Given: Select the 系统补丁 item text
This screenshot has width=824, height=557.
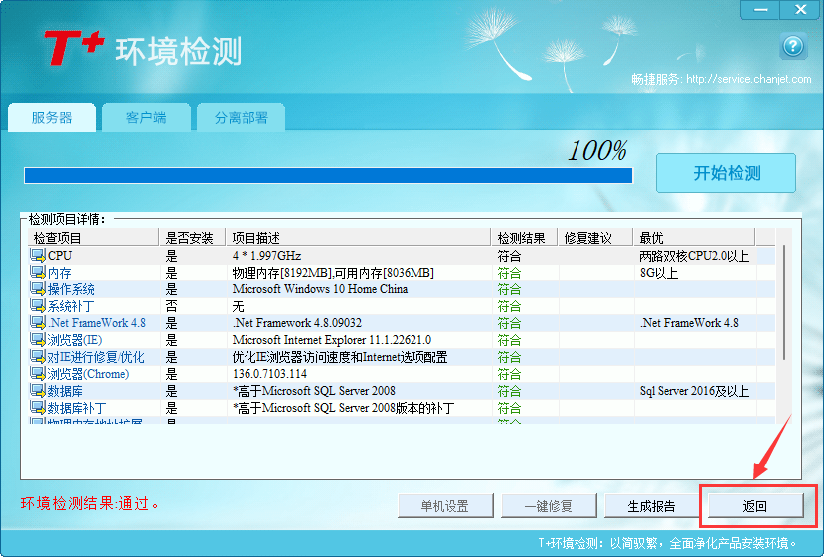Looking at the screenshot, I should pos(71,306).
